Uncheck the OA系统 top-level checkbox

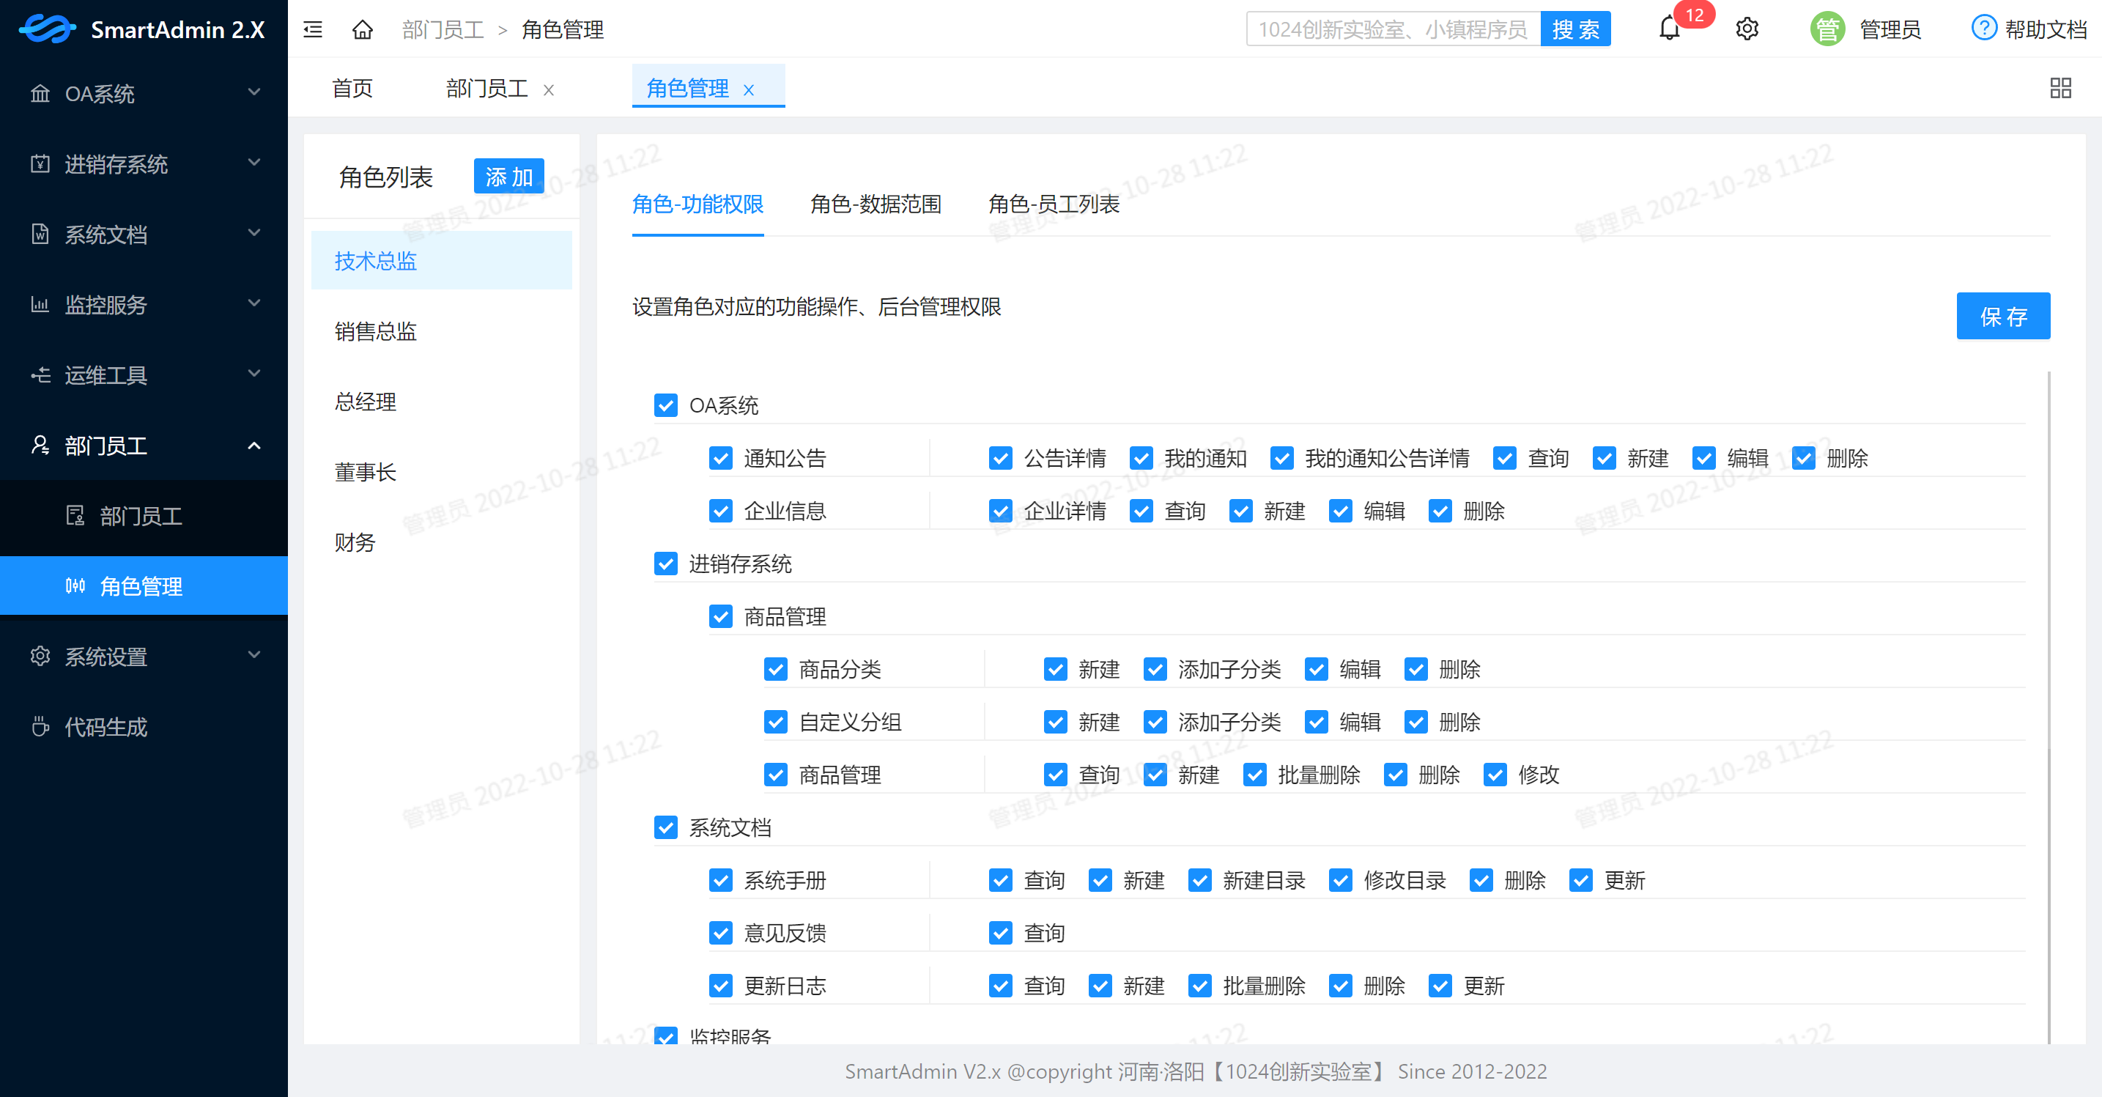pos(666,406)
